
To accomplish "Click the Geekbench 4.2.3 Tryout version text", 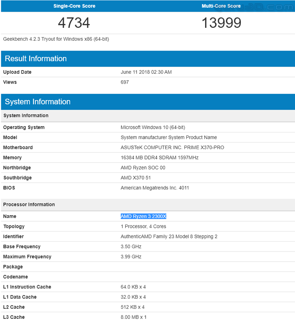I will [56, 39].
